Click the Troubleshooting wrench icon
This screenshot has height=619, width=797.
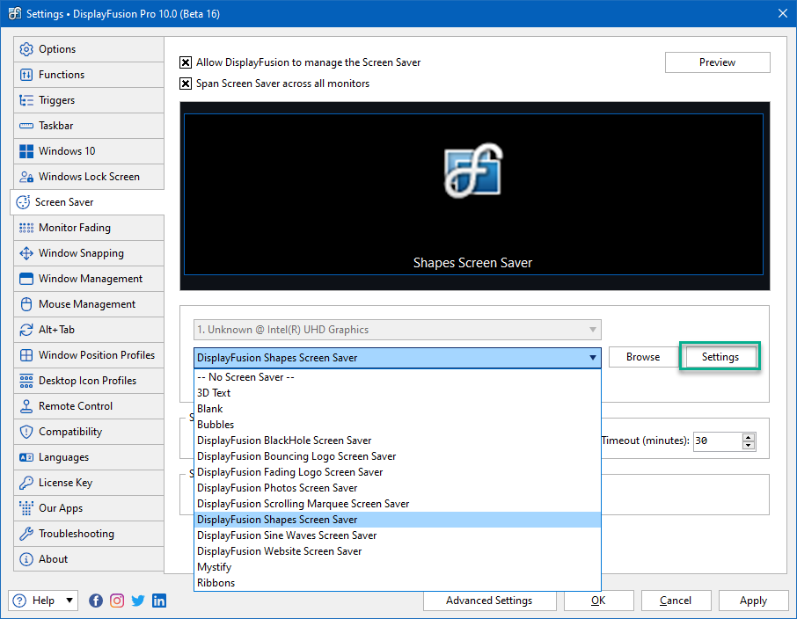point(26,534)
